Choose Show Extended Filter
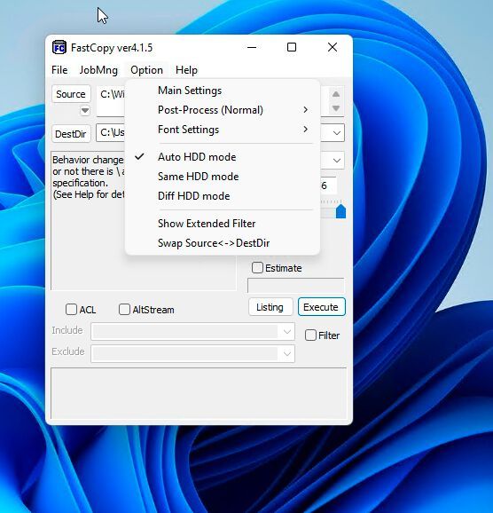The image size is (493, 513). [x=223, y=224]
